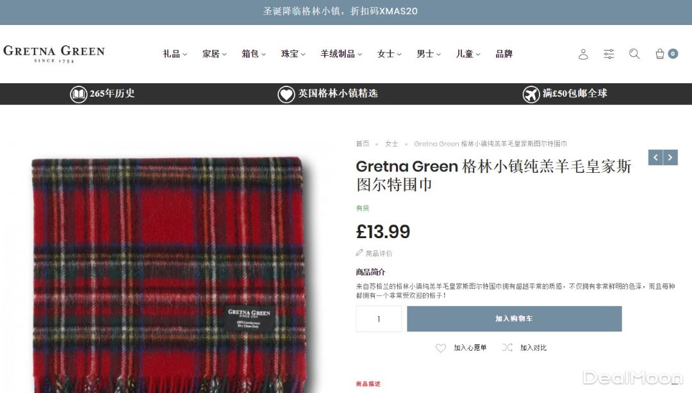Click the Gretna Green logo
Screen dimensions: 692x393
pos(54,54)
